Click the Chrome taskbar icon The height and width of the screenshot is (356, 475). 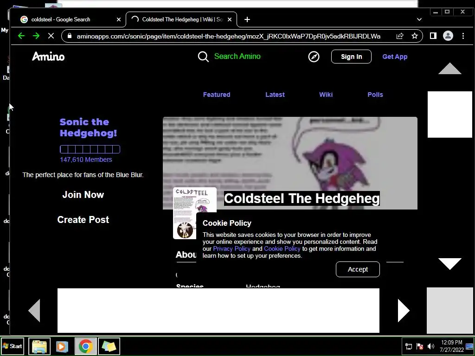coord(85,346)
